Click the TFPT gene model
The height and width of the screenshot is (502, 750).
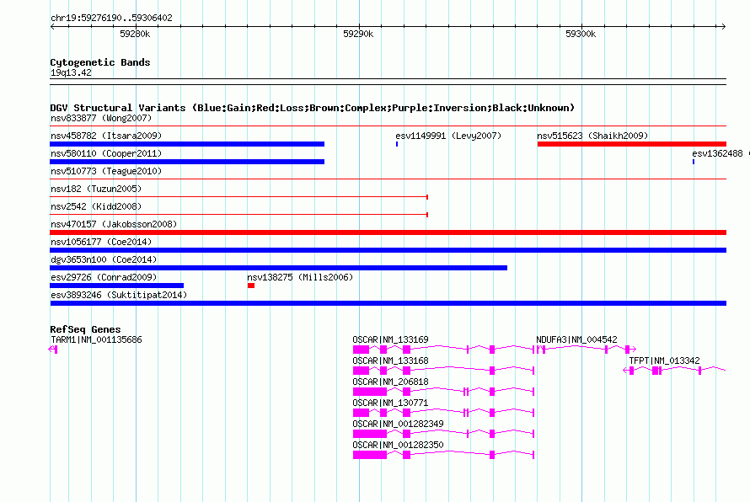[x=674, y=371]
